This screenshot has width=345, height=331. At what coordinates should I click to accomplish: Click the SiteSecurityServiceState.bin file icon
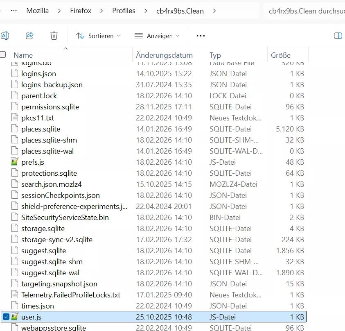click(x=14, y=217)
